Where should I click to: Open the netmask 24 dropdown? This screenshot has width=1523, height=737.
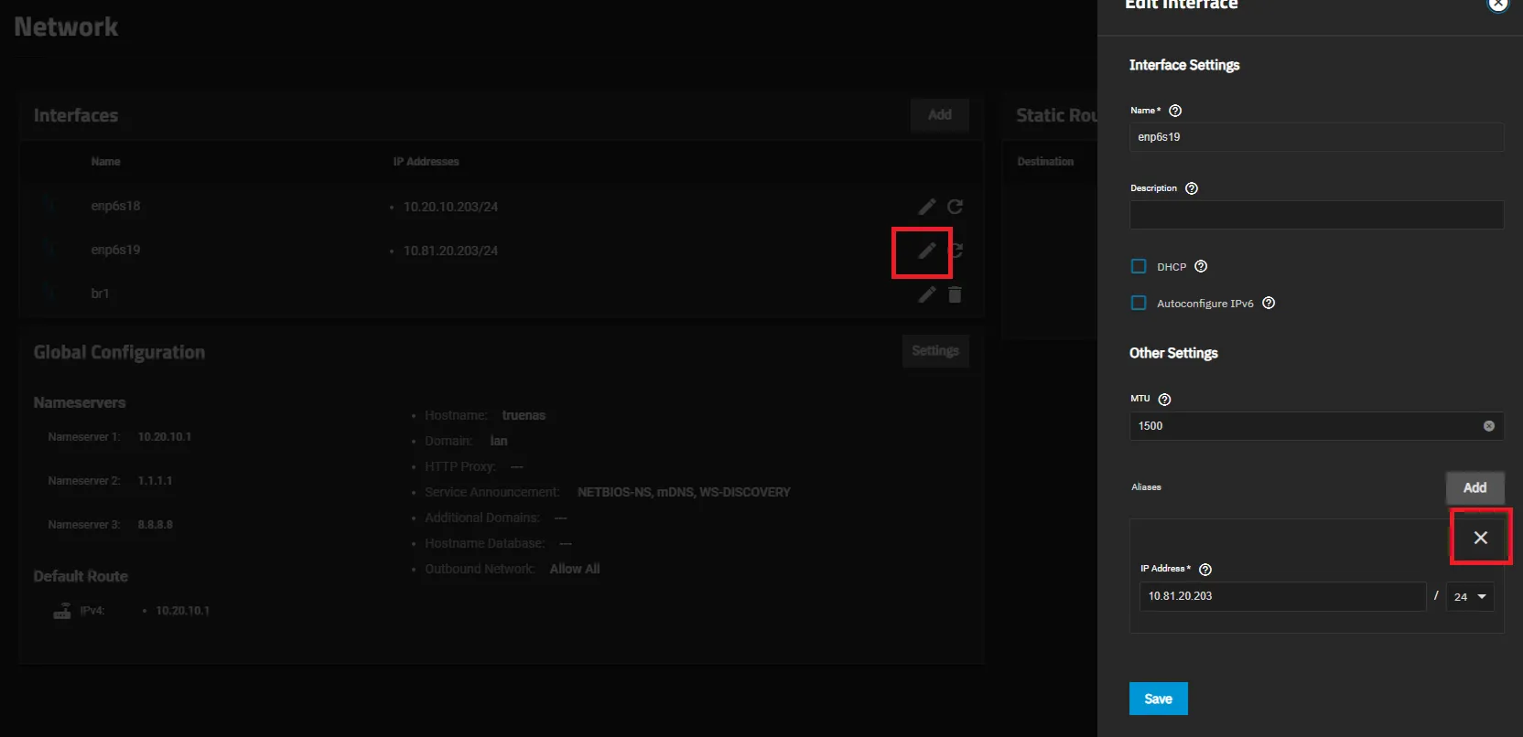point(1469,596)
